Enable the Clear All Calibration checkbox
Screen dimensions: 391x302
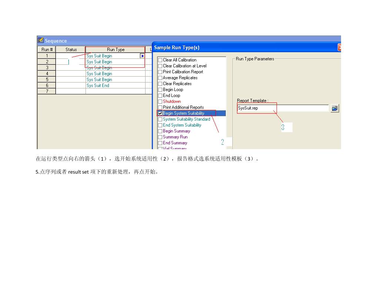click(x=160, y=60)
